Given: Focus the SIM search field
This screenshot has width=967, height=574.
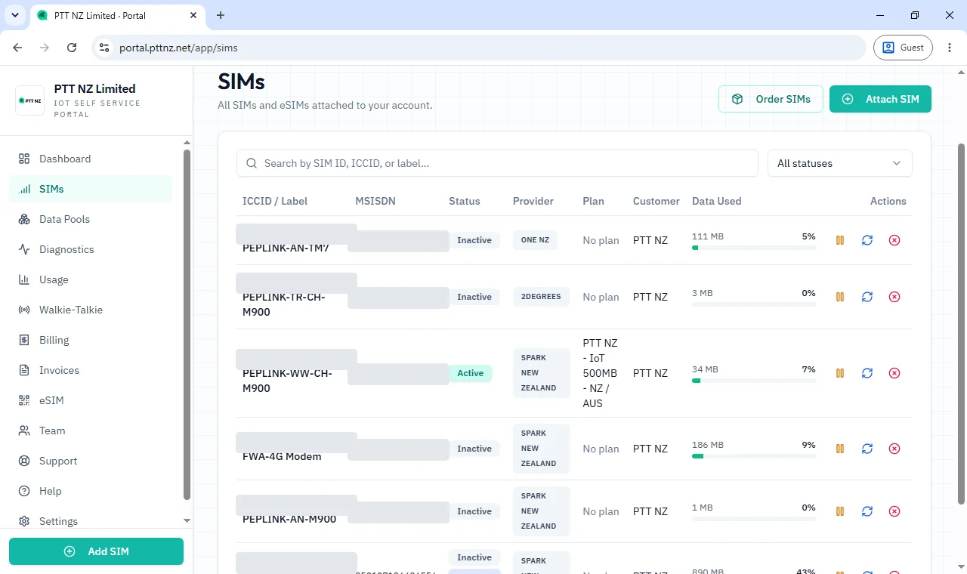Looking at the screenshot, I should click(497, 163).
